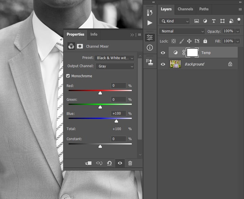
Task: Select the Channel Mixer mask icon
Action: 80,46
